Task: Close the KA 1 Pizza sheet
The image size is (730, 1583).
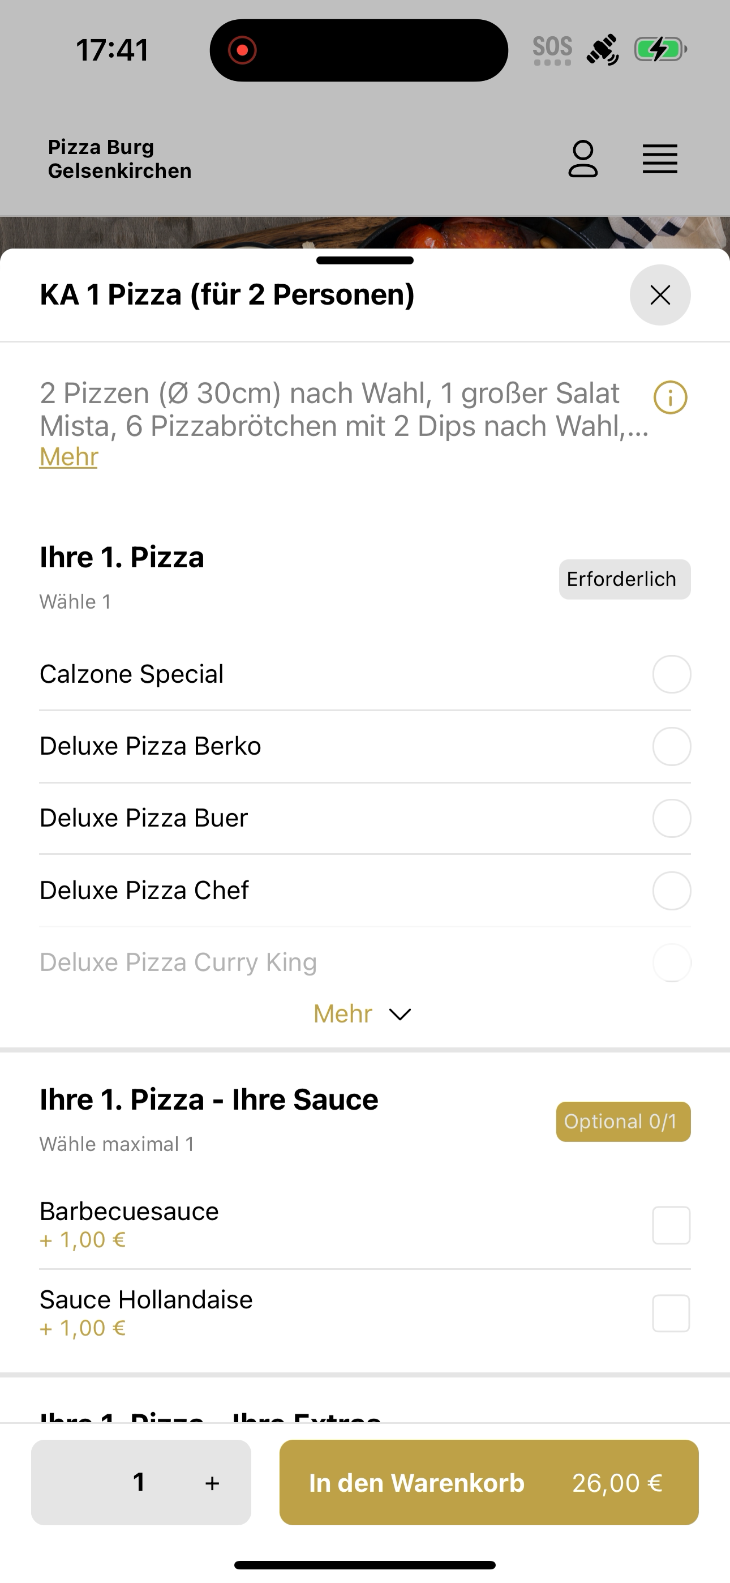Action: point(660,295)
